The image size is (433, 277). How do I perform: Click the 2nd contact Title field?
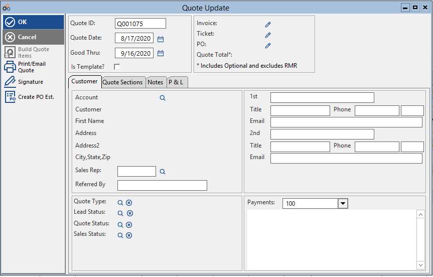[x=300, y=147]
